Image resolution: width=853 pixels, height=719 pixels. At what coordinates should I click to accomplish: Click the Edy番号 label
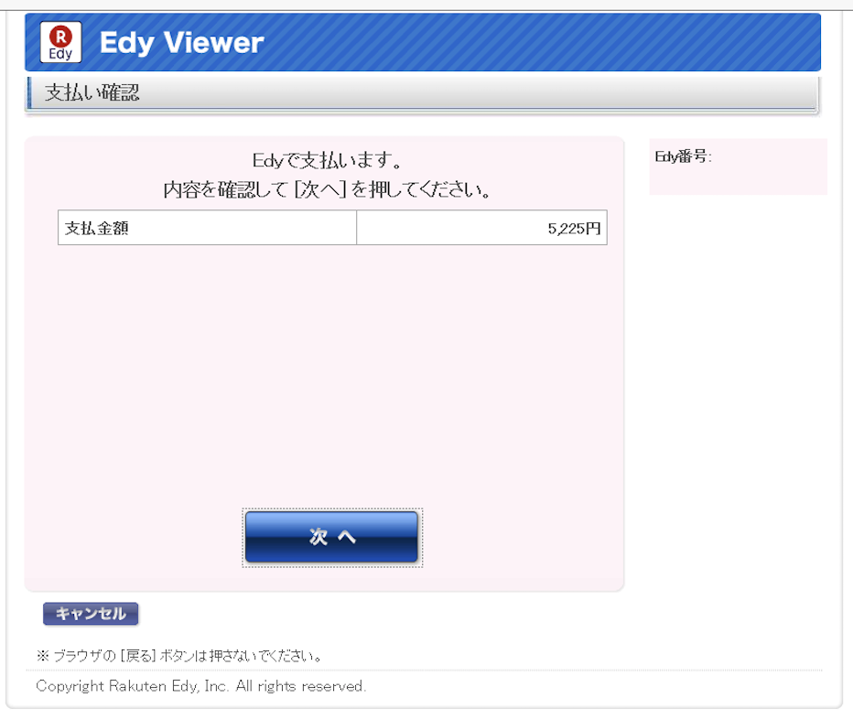point(684,156)
